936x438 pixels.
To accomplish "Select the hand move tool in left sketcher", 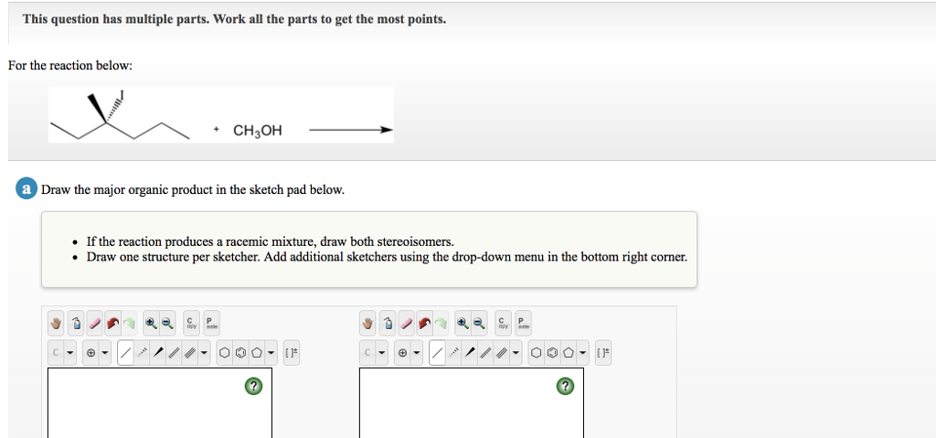I will point(57,324).
